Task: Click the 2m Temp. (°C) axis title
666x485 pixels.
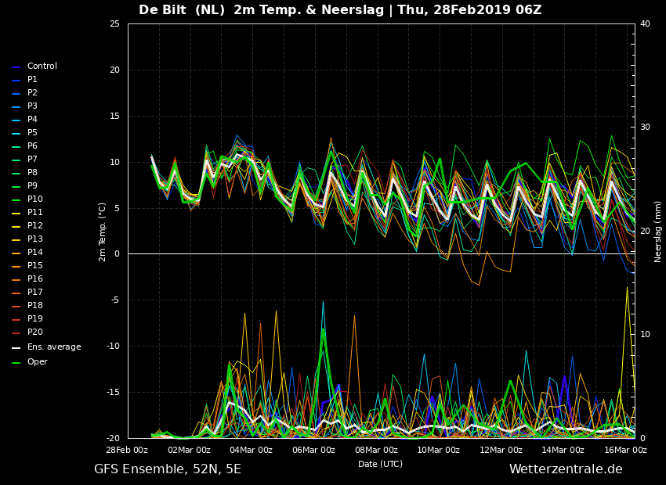Action: click(x=102, y=232)
